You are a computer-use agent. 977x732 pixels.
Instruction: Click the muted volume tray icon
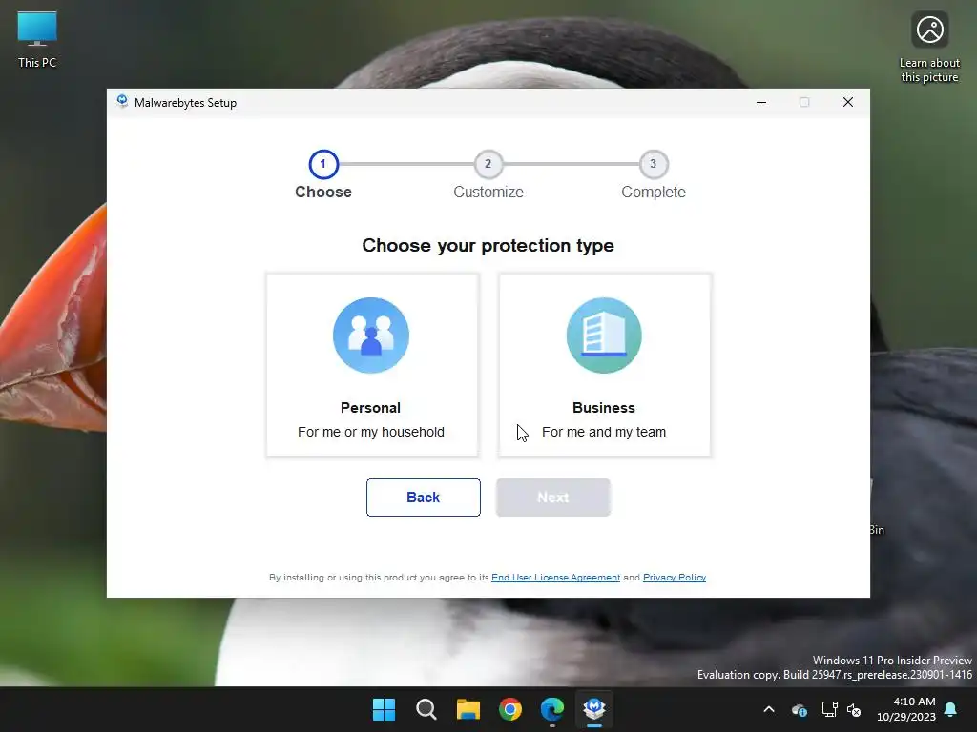coord(854,709)
